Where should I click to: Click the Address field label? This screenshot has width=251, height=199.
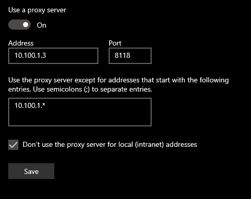click(21, 43)
